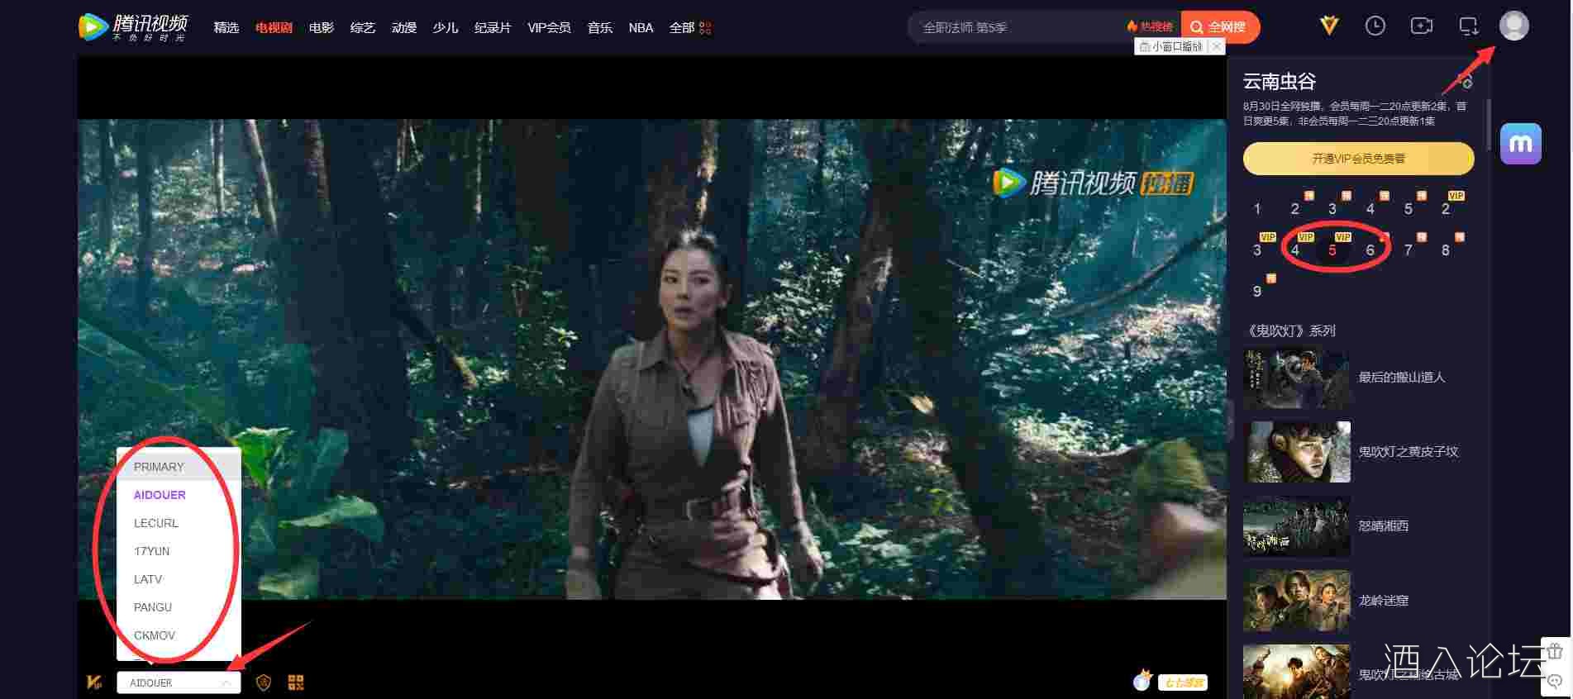Open the download client monitor icon
Viewport: 1573px width, 699px height.
[x=1468, y=26]
